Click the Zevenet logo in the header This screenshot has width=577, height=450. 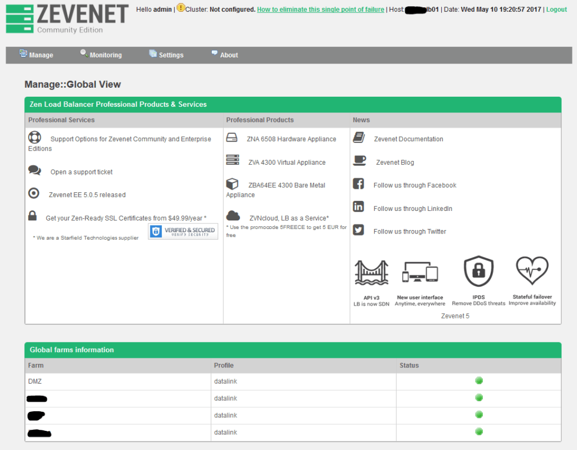(68, 19)
